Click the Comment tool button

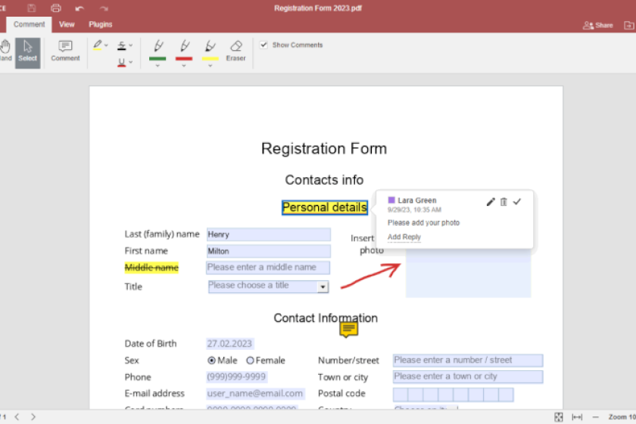pos(65,51)
